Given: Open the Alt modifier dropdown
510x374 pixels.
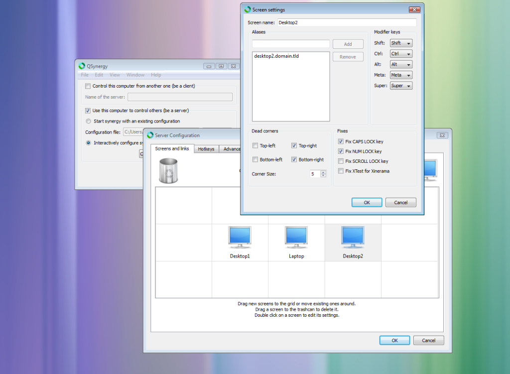Looking at the screenshot, I should point(401,64).
